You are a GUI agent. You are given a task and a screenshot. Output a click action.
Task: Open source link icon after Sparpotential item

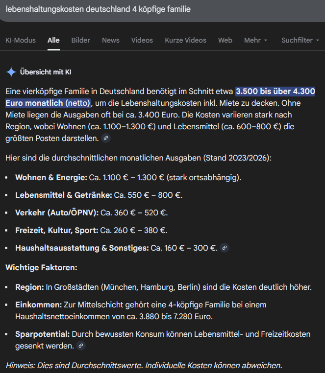click(81, 346)
